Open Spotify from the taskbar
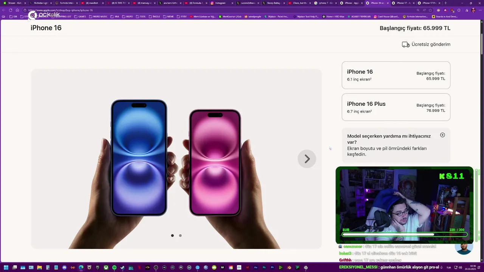484x272 pixels. 114,268
